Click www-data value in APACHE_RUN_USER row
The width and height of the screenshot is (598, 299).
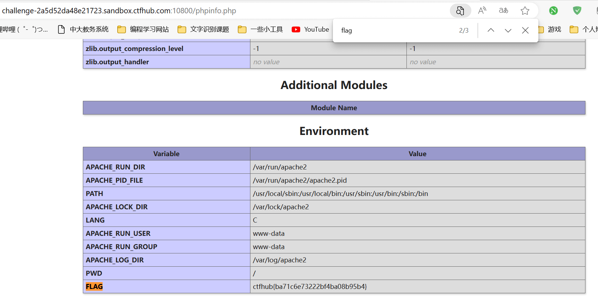point(418,233)
